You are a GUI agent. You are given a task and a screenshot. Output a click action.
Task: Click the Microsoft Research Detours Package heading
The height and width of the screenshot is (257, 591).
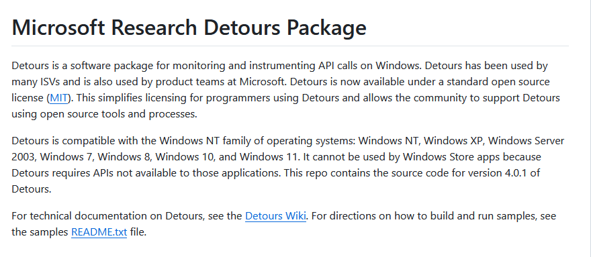pos(189,28)
